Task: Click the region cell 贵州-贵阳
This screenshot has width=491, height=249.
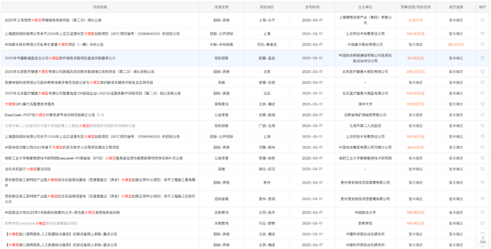Action: [x=267, y=199]
